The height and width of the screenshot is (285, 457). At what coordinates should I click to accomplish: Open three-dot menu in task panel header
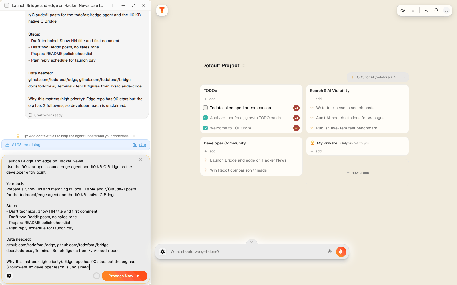point(113,5)
